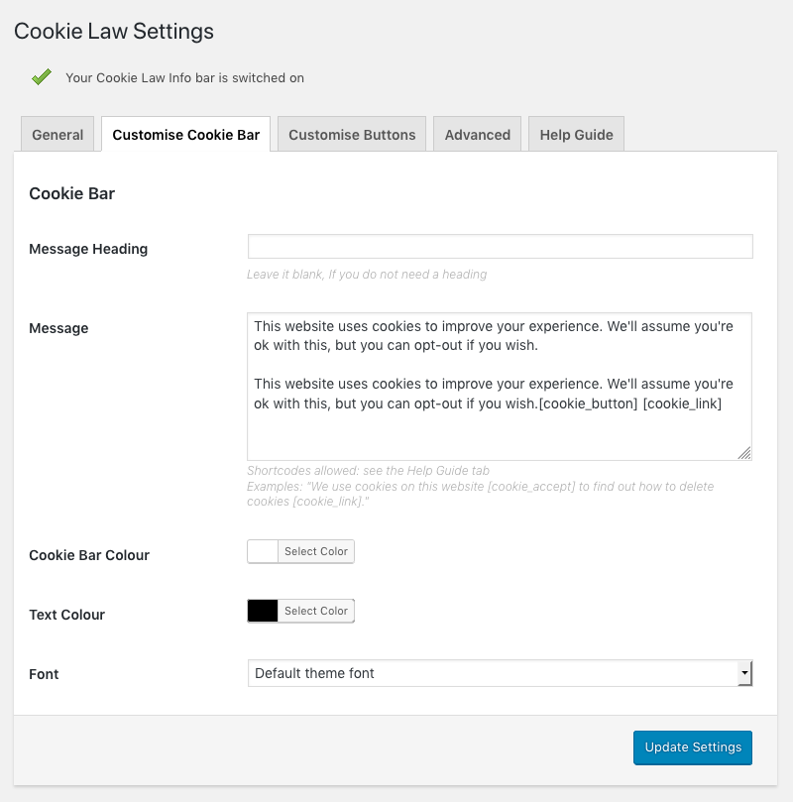Viewport: 793px width, 802px height.
Task: Grab the Message textarea resize handle
Action: (x=744, y=453)
